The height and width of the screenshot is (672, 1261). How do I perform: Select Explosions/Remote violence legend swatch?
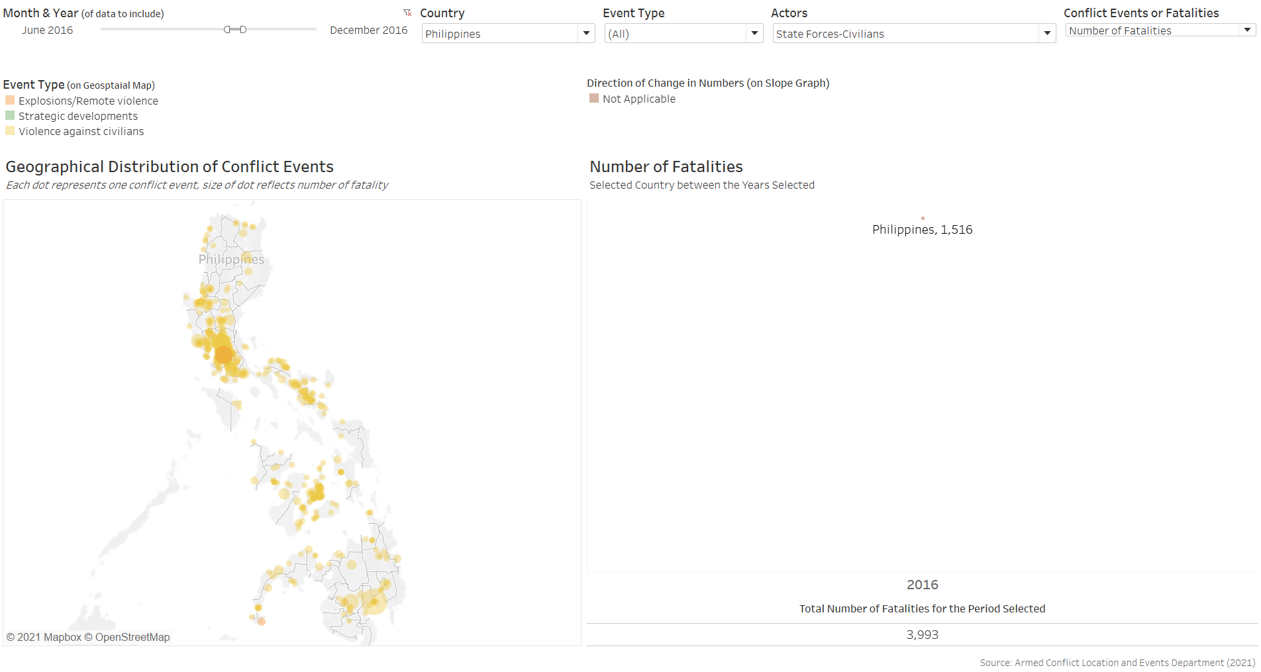coord(10,101)
